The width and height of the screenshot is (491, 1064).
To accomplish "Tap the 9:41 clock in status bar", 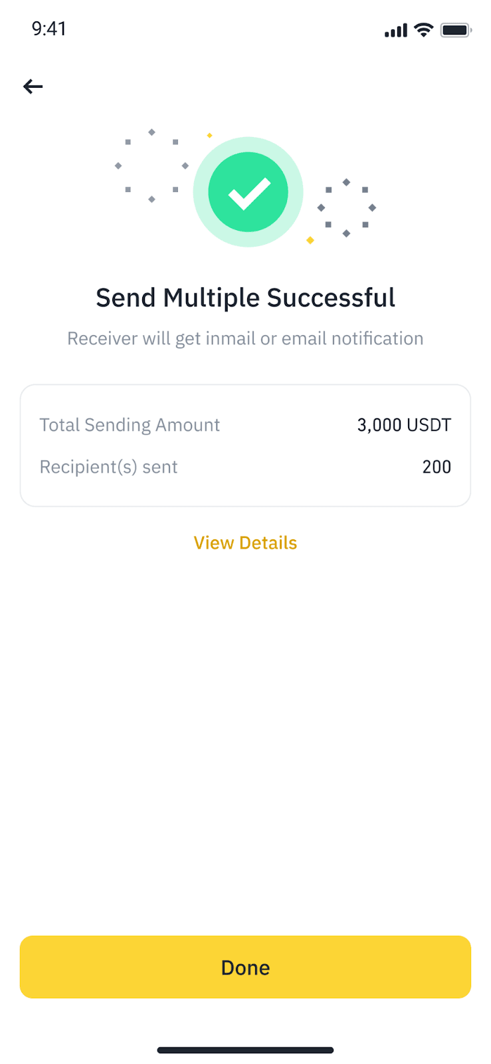I will (x=49, y=29).
